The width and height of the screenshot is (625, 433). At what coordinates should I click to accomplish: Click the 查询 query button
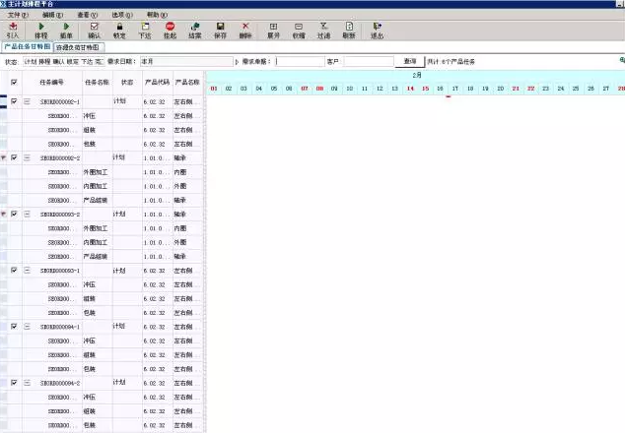coord(410,62)
